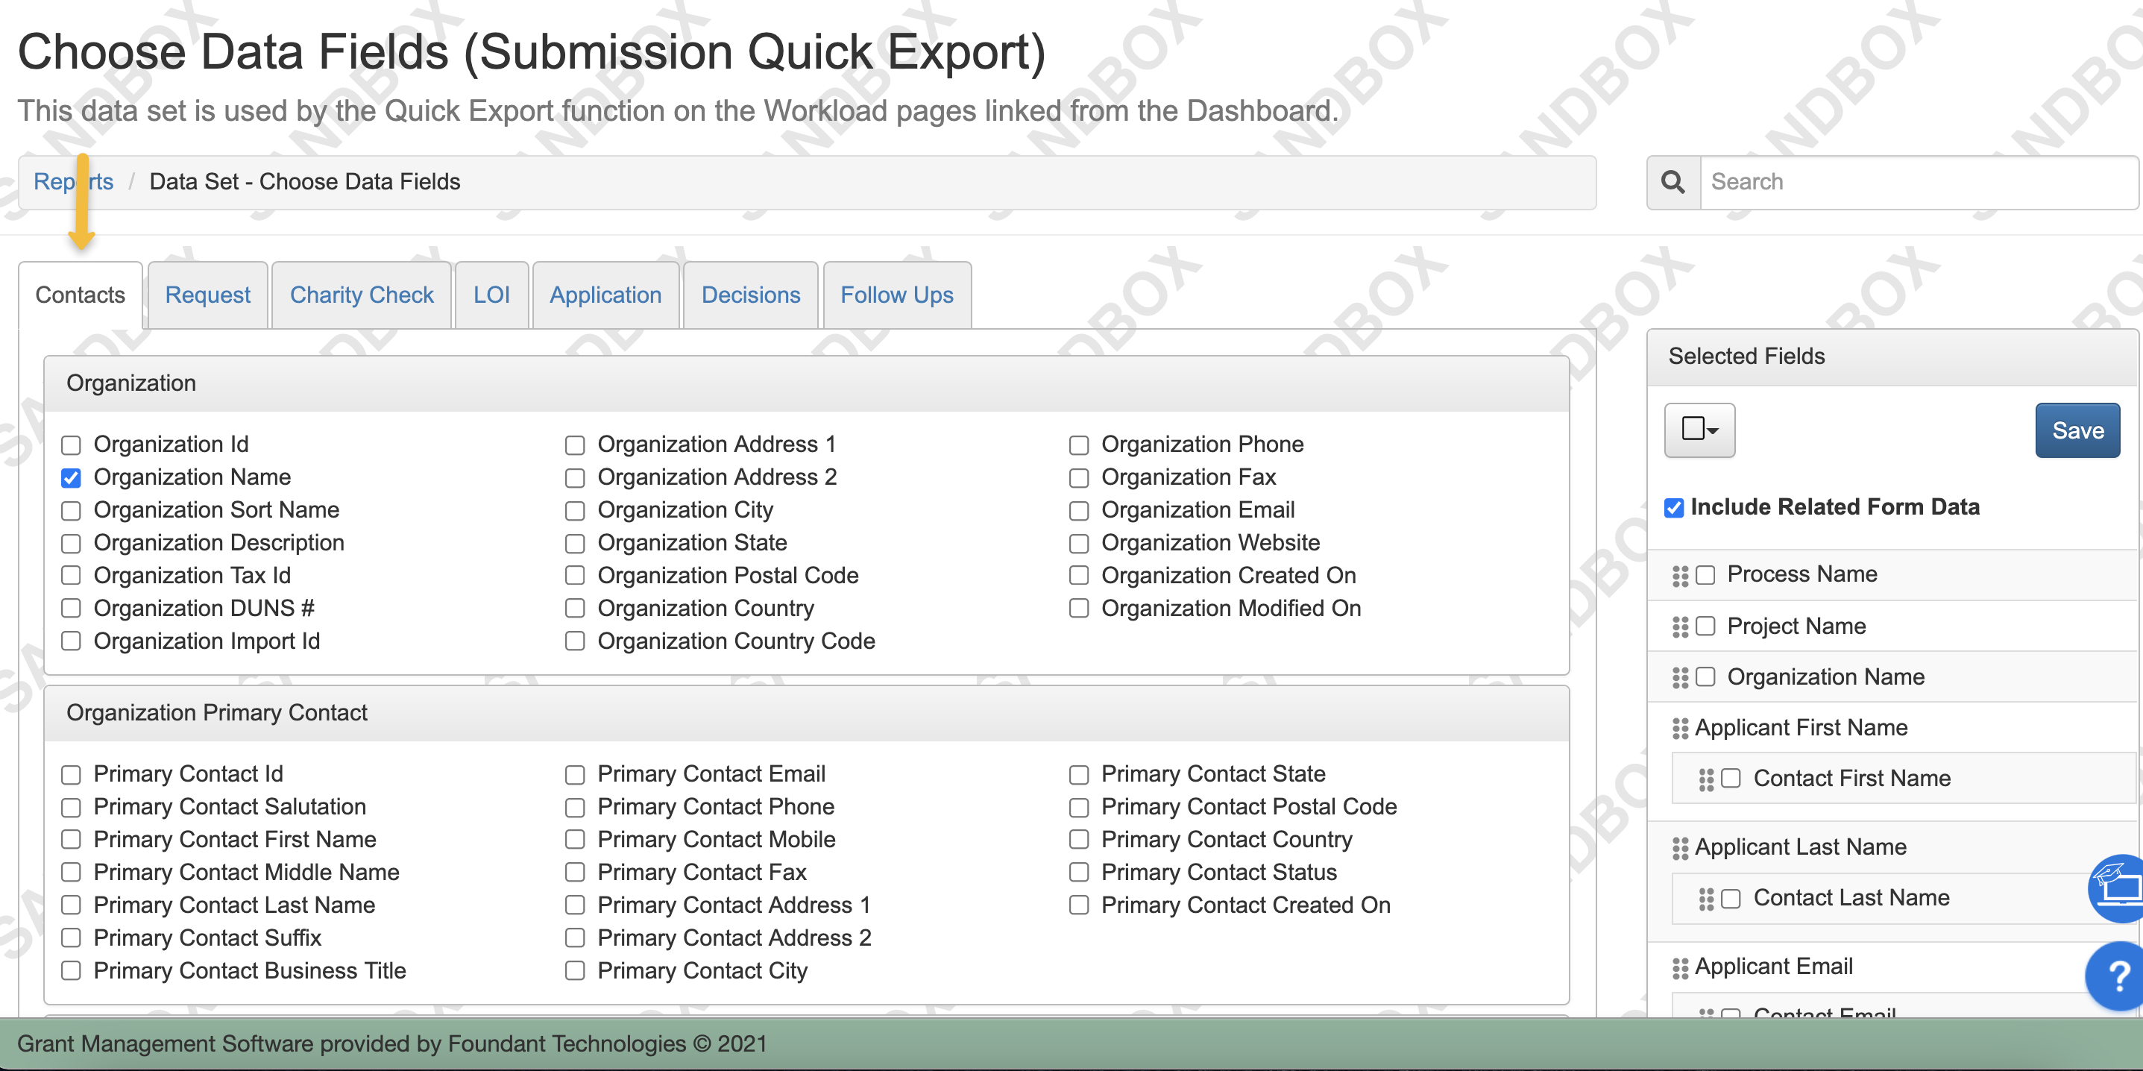
Task: Grab the drag handle beside Project Name
Action: click(1680, 626)
